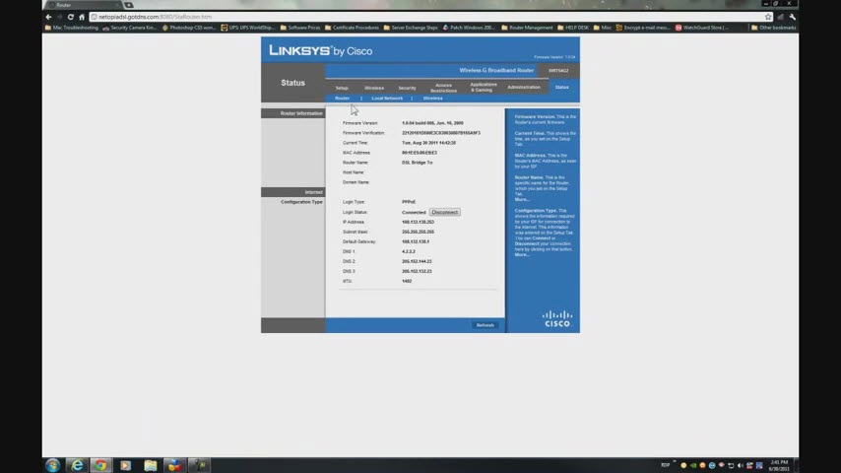
Task: Open the Access Restrictions tab
Action: (x=443, y=88)
